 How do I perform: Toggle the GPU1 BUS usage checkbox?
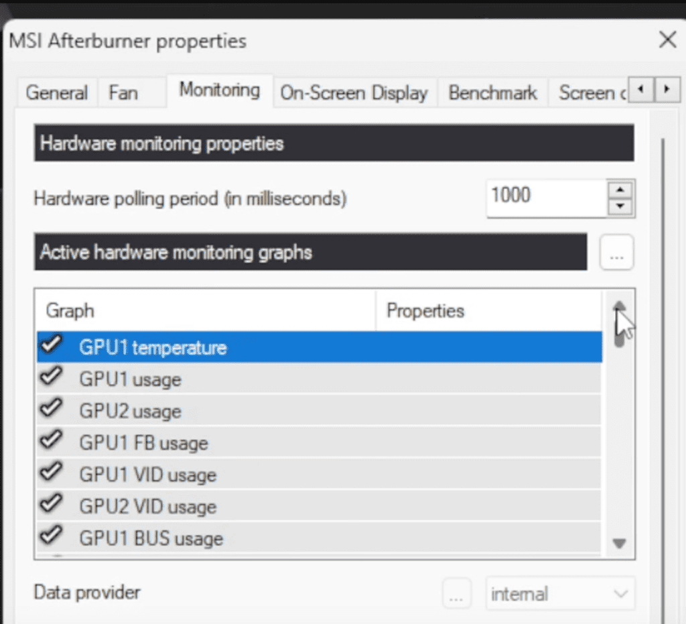click(x=51, y=536)
